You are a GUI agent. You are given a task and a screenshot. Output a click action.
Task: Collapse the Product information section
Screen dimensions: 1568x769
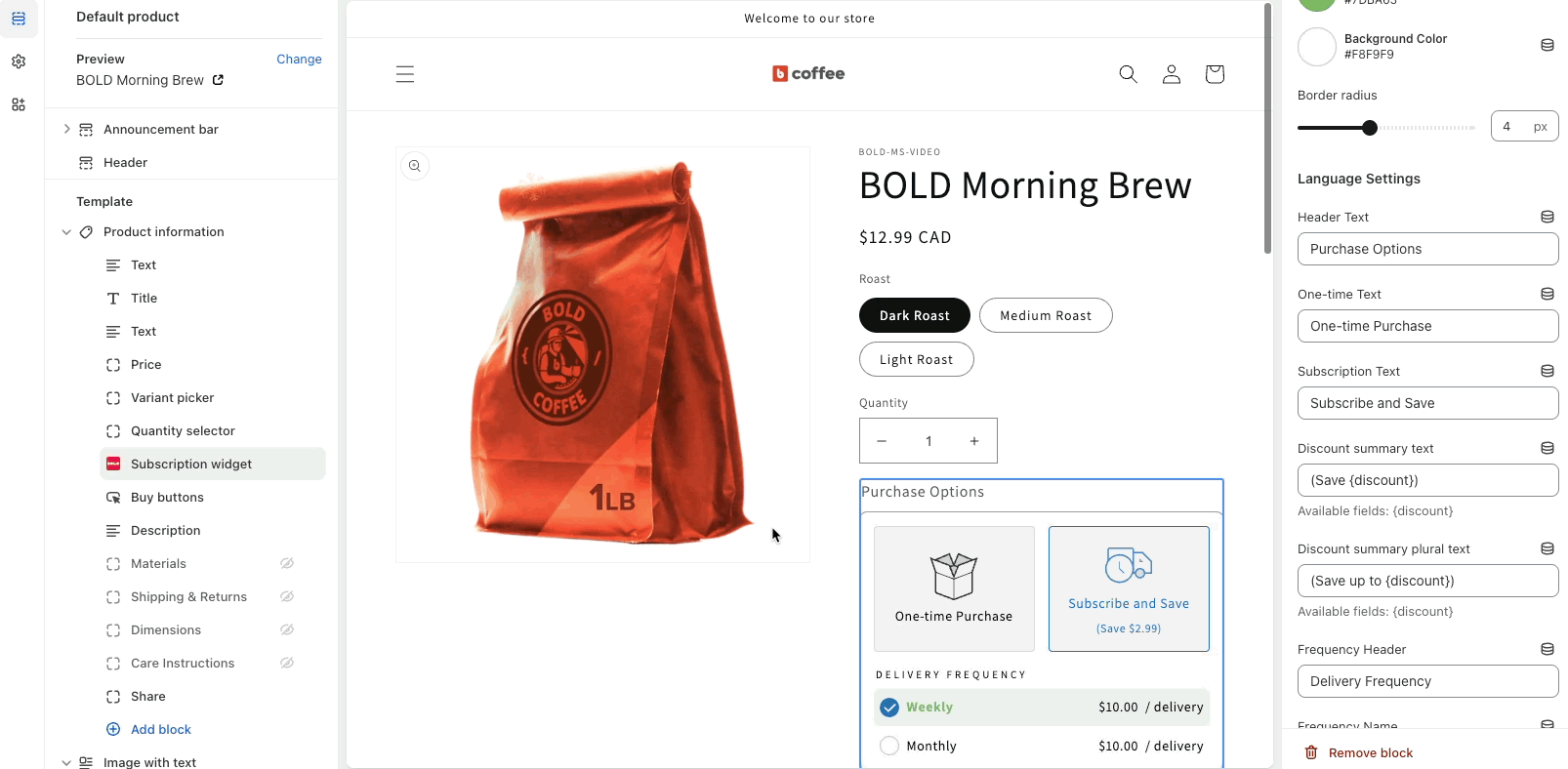(x=66, y=232)
